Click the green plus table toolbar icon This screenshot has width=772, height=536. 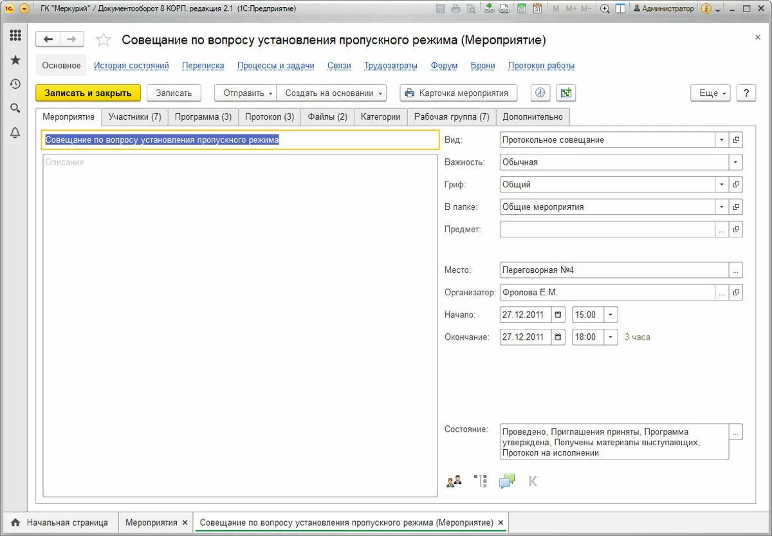(565, 93)
